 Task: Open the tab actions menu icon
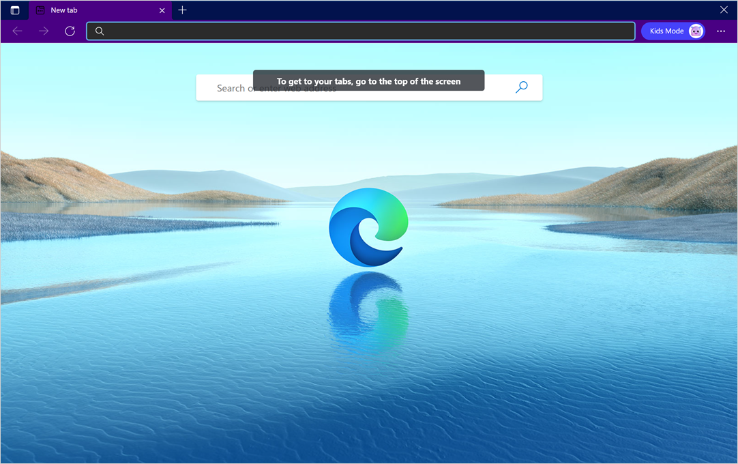click(15, 10)
